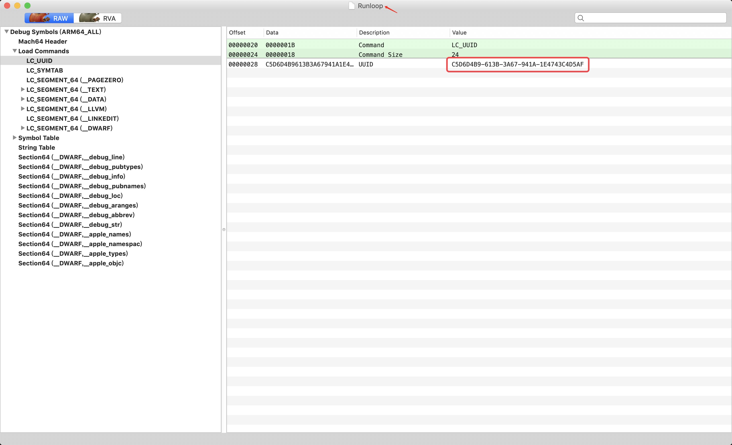The height and width of the screenshot is (445, 732).
Task: Click the split view divider handle
Action: point(224,229)
